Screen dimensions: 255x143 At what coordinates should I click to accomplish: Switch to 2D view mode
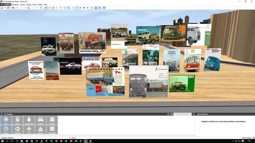tap(50, 8)
